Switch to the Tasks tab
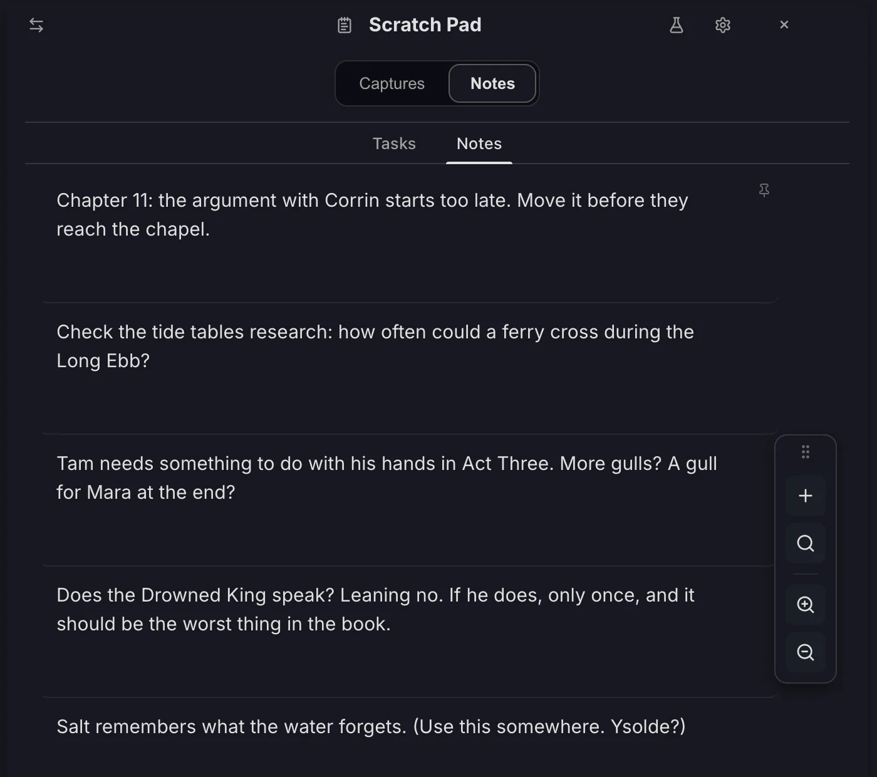 pyautogui.click(x=394, y=143)
